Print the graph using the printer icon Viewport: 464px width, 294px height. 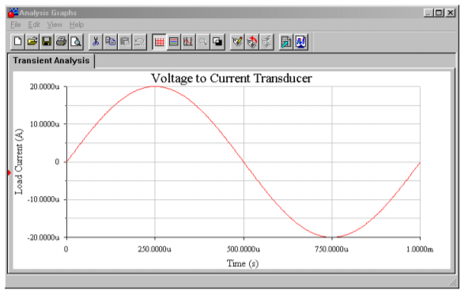(61, 41)
